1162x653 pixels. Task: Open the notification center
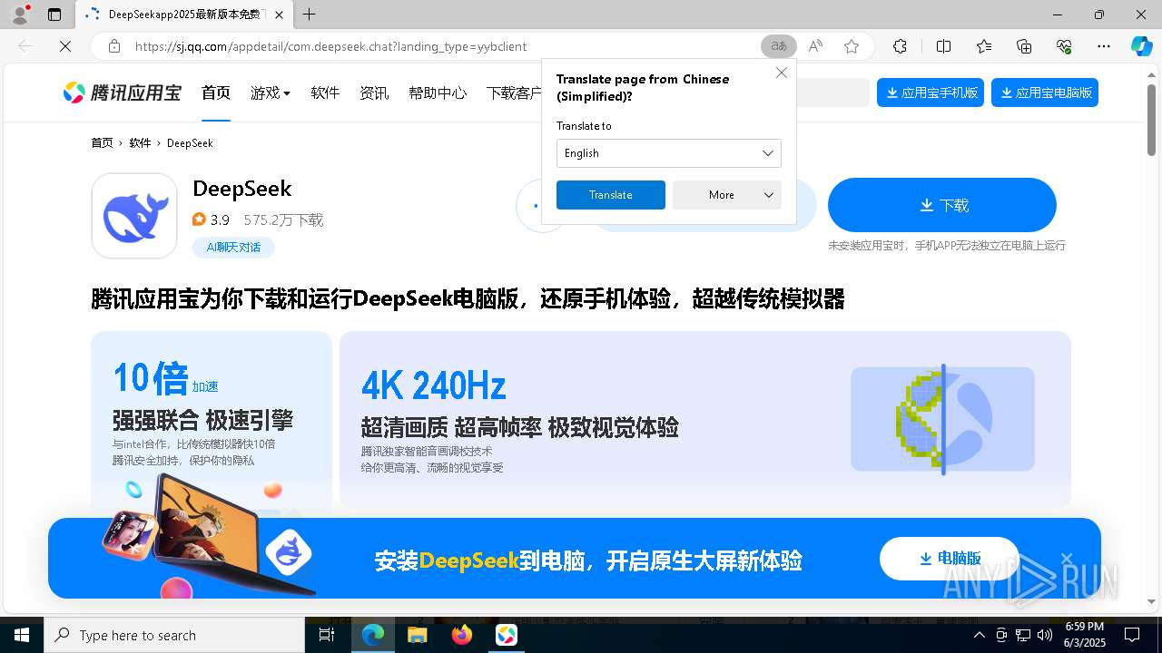point(1132,636)
